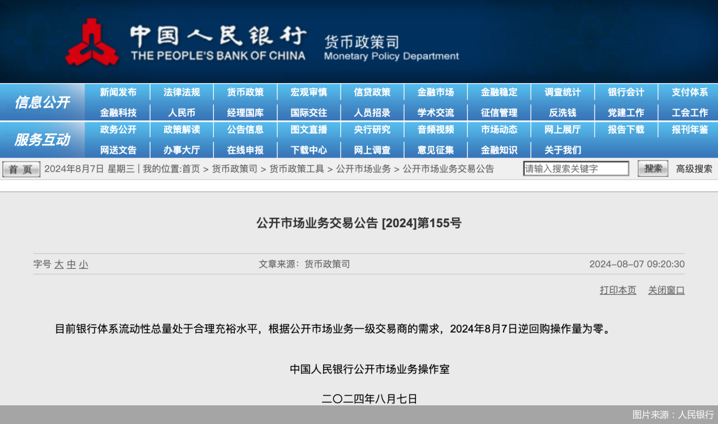Click the date 二〇二四年八月七日

pos(369,399)
